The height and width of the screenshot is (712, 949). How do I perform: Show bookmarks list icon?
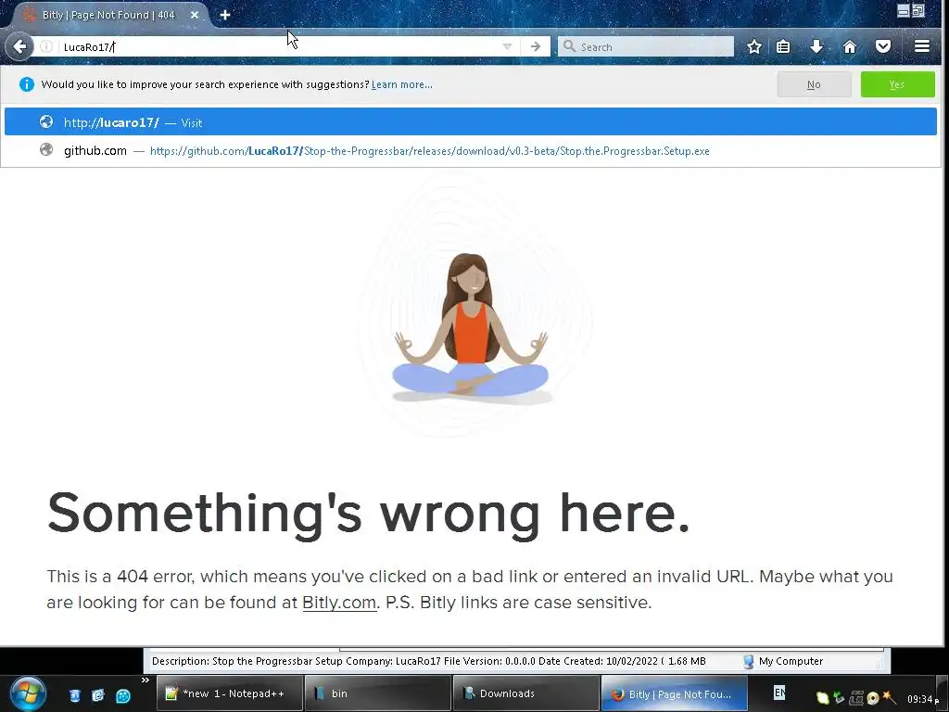click(x=783, y=46)
